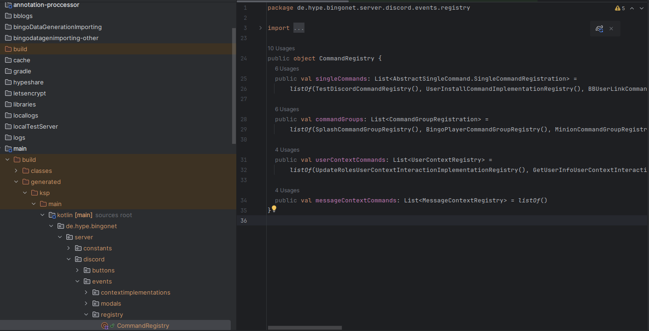Image resolution: width=649 pixels, height=331 pixels.
Task: Collapse the kotlin [main] sources root
Action: [x=42, y=215]
